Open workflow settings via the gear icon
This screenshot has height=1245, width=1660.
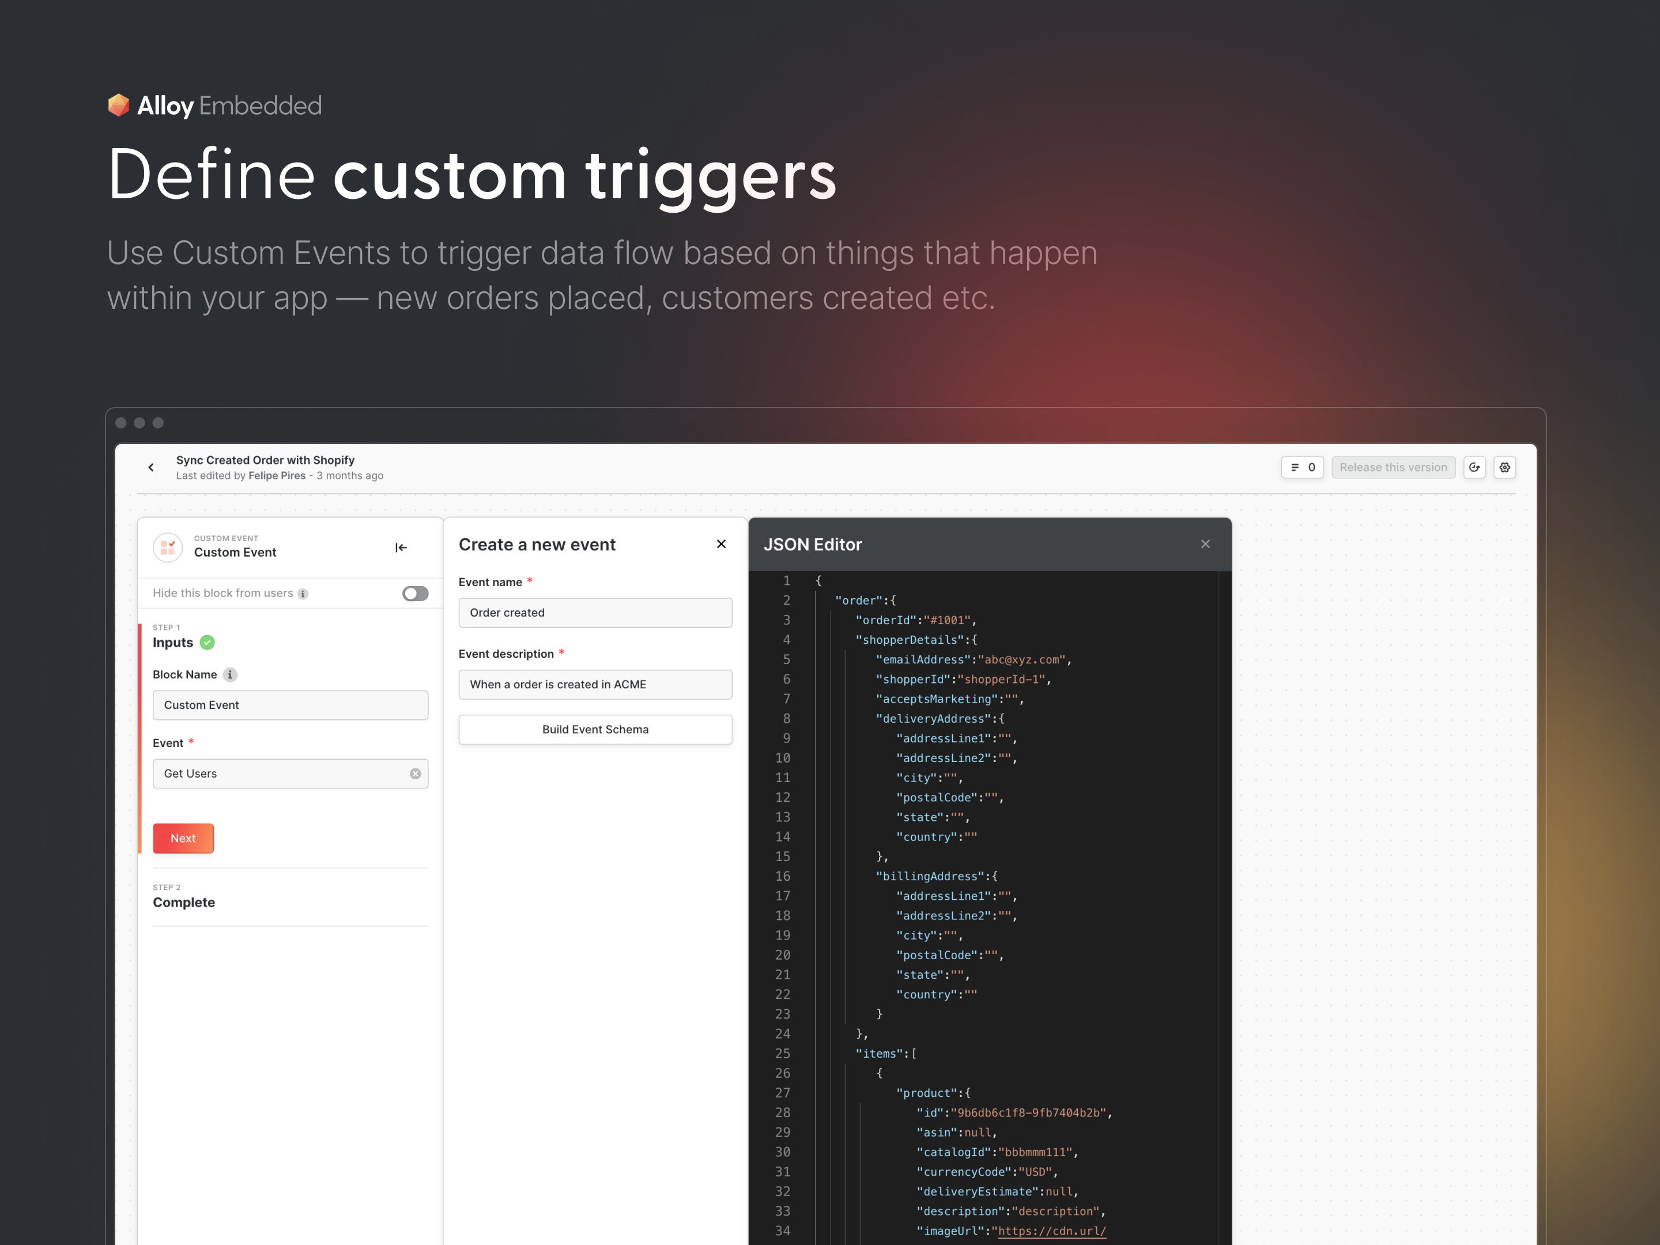(1504, 467)
